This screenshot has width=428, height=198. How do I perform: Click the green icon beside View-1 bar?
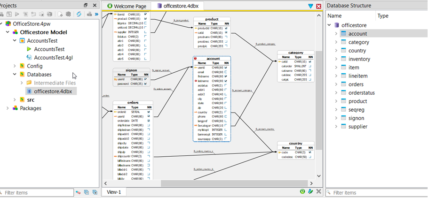point(302,191)
